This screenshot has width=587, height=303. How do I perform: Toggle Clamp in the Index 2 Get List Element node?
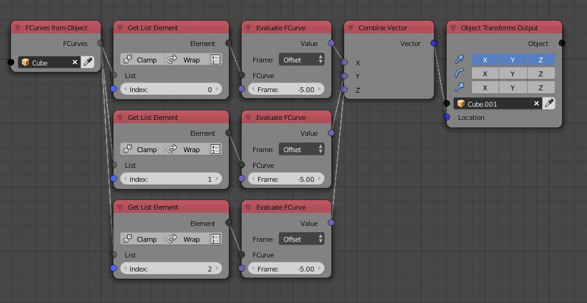pos(142,239)
